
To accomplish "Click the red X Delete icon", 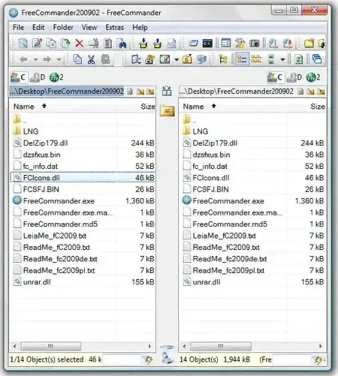I will click(79, 43).
